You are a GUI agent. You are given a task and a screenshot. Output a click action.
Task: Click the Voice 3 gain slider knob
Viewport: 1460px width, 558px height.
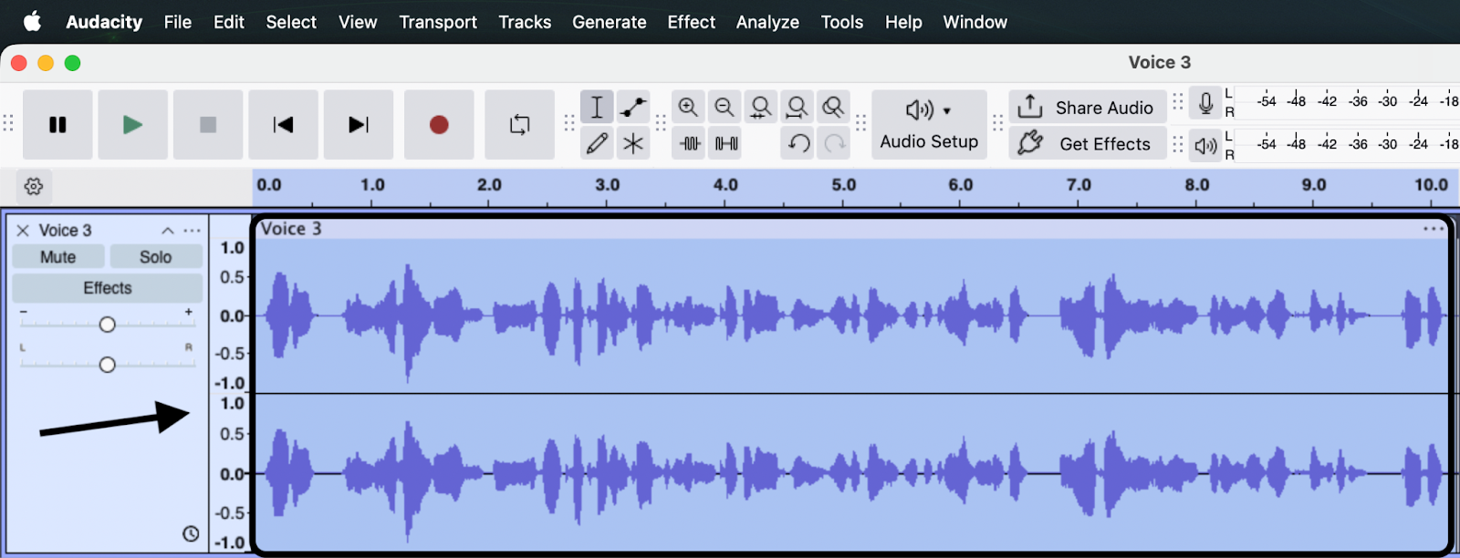pyautogui.click(x=108, y=325)
